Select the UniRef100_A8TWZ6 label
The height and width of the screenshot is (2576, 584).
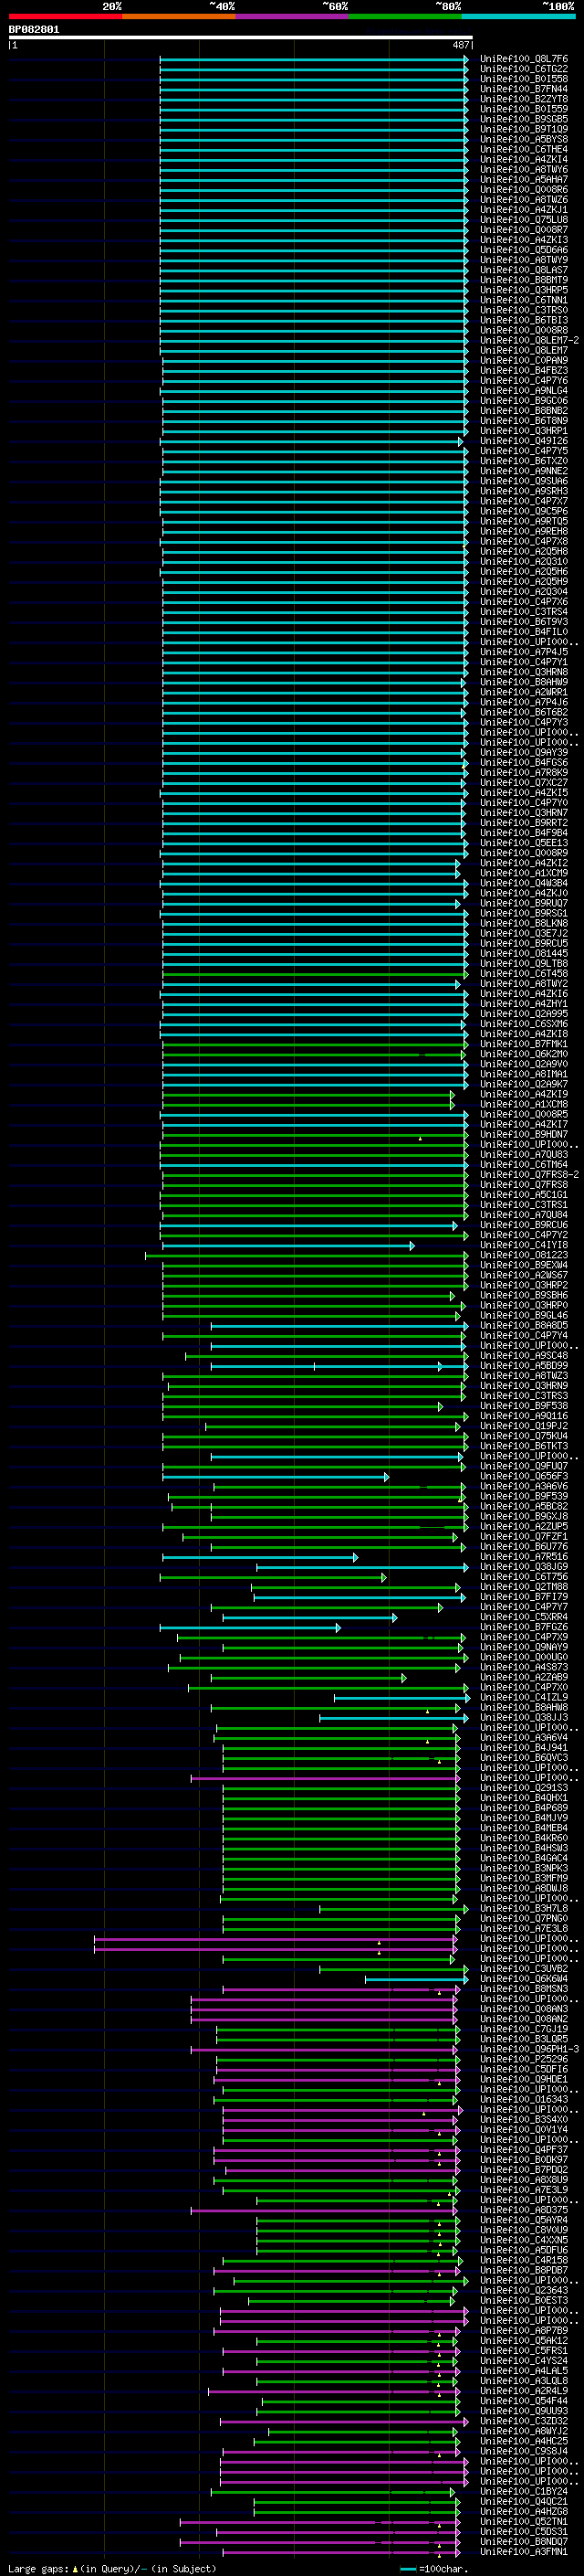tap(524, 200)
